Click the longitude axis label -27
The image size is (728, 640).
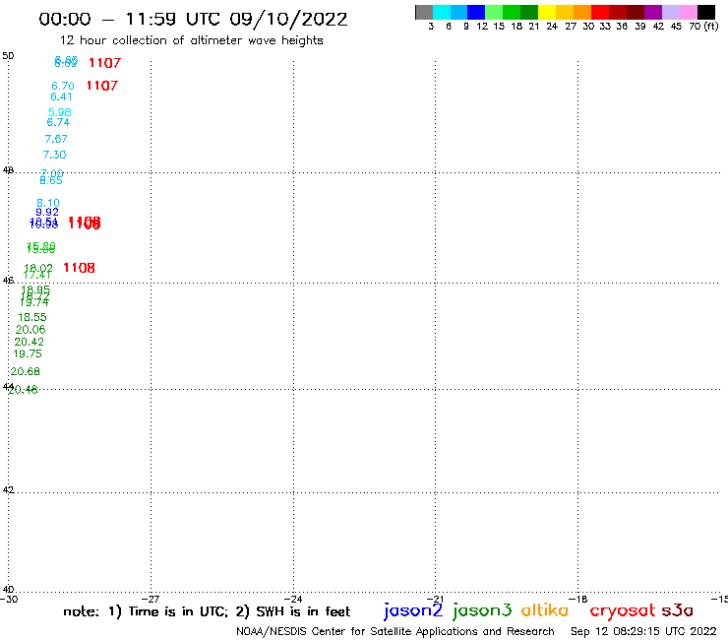(x=151, y=599)
